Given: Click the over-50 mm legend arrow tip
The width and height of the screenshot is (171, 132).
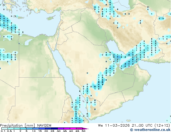Looking at the screenshot, I should [85, 128].
